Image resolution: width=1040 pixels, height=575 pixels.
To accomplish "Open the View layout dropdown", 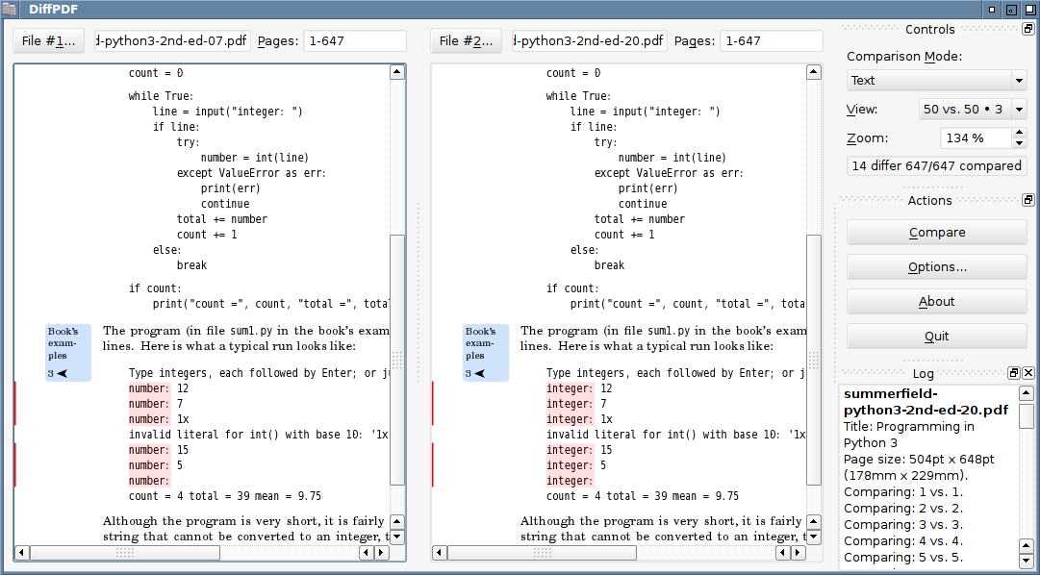I will 973,110.
